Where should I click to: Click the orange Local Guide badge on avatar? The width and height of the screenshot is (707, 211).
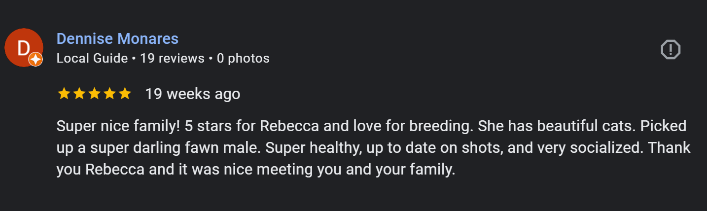[35, 60]
